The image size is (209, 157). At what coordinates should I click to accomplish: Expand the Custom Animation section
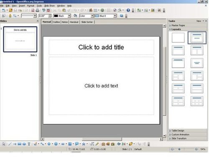coord(188,134)
